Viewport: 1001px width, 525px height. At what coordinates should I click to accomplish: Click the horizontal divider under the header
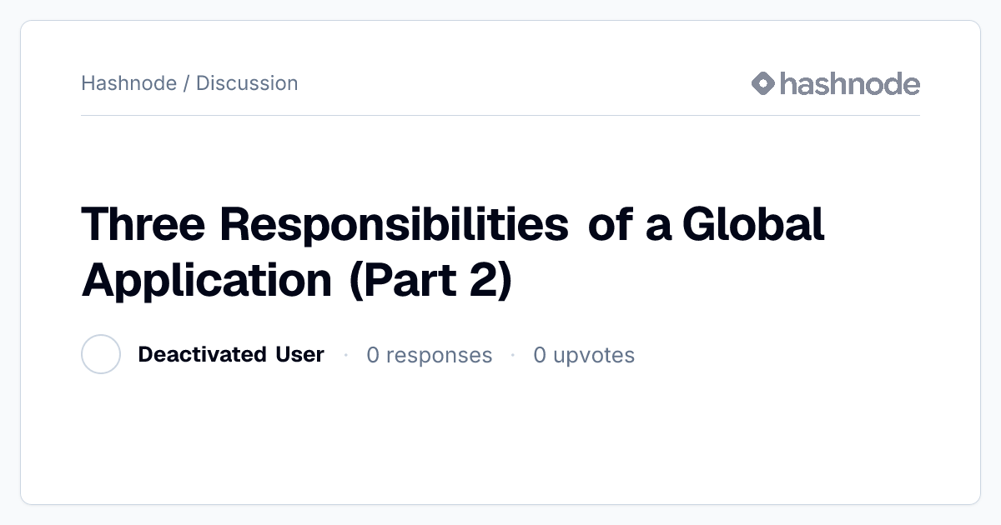[x=500, y=115]
